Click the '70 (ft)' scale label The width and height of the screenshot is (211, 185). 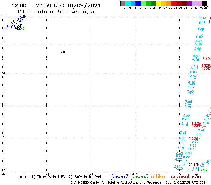204,8
